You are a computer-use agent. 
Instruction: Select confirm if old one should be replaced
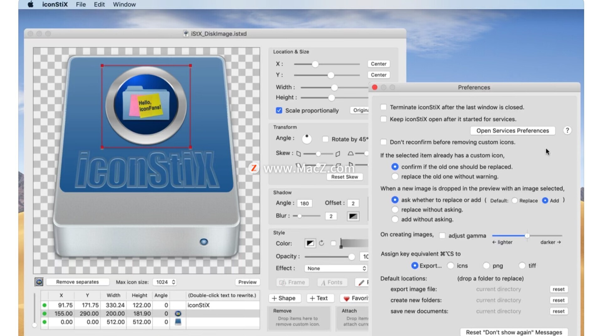395,167
